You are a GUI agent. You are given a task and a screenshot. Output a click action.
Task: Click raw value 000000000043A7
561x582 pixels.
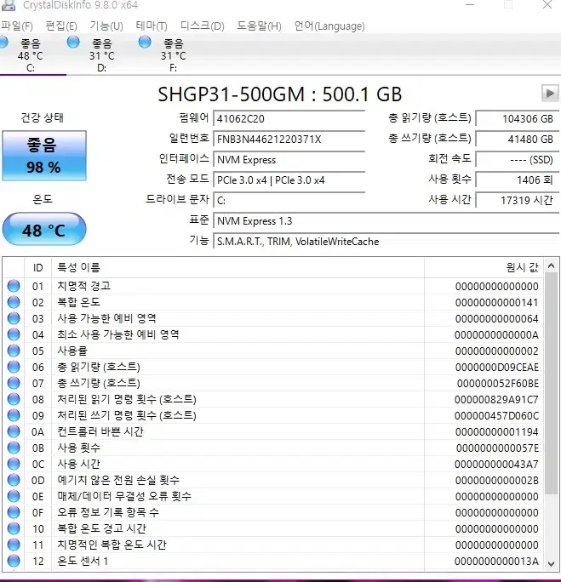tap(496, 464)
